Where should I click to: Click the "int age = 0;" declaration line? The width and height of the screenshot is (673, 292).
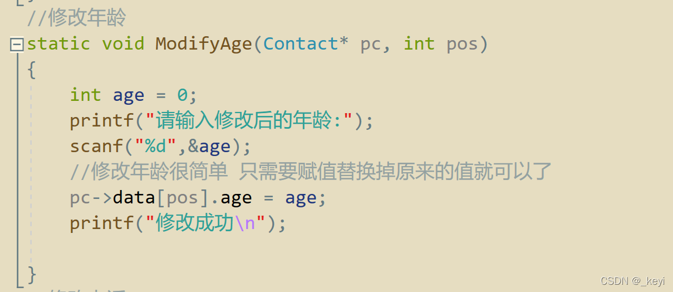pos(134,95)
